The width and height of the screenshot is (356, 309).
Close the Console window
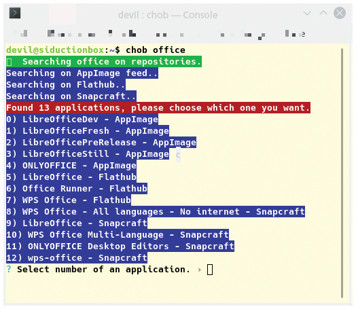pos(340,13)
